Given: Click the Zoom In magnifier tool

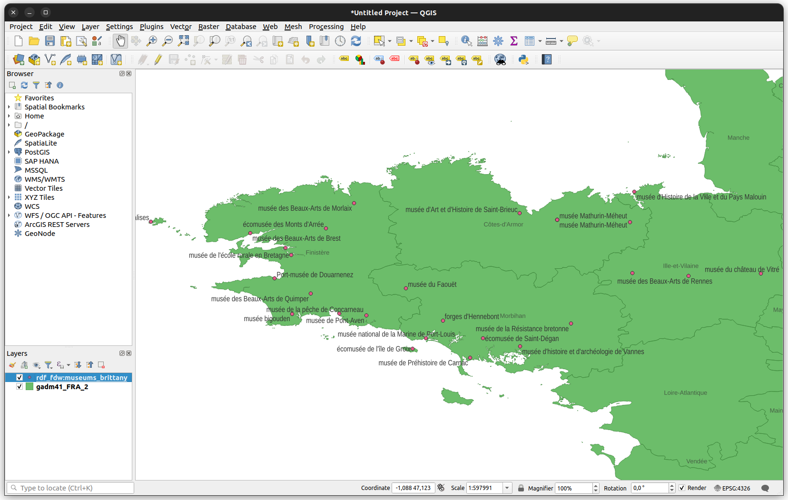Looking at the screenshot, I should [151, 41].
